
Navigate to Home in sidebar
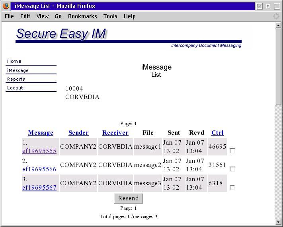click(x=14, y=61)
